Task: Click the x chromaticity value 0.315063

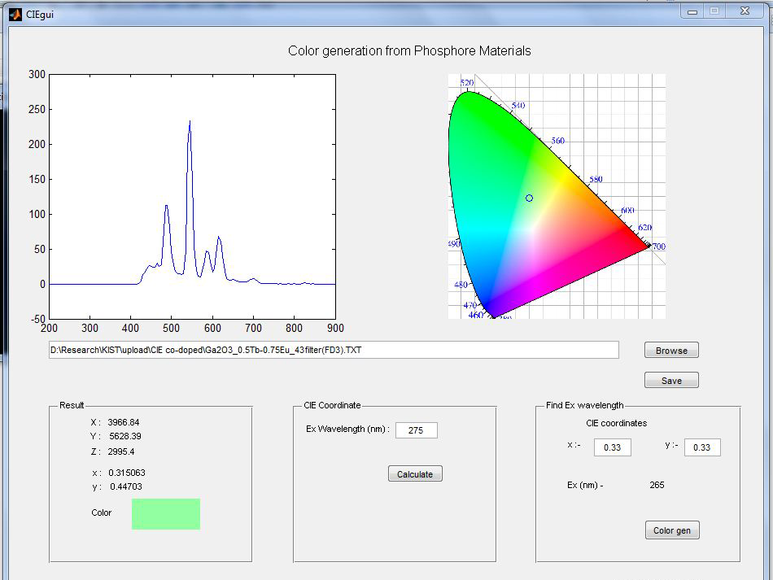Action: click(127, 473)
